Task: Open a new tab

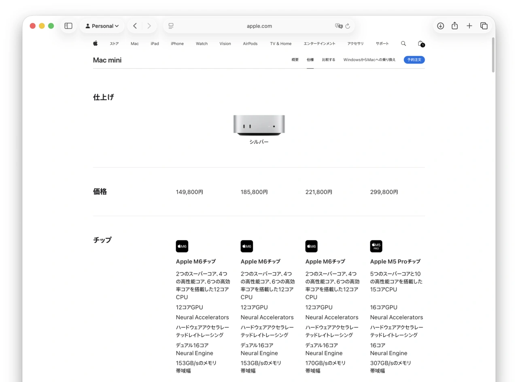Action: pos(469,26)
